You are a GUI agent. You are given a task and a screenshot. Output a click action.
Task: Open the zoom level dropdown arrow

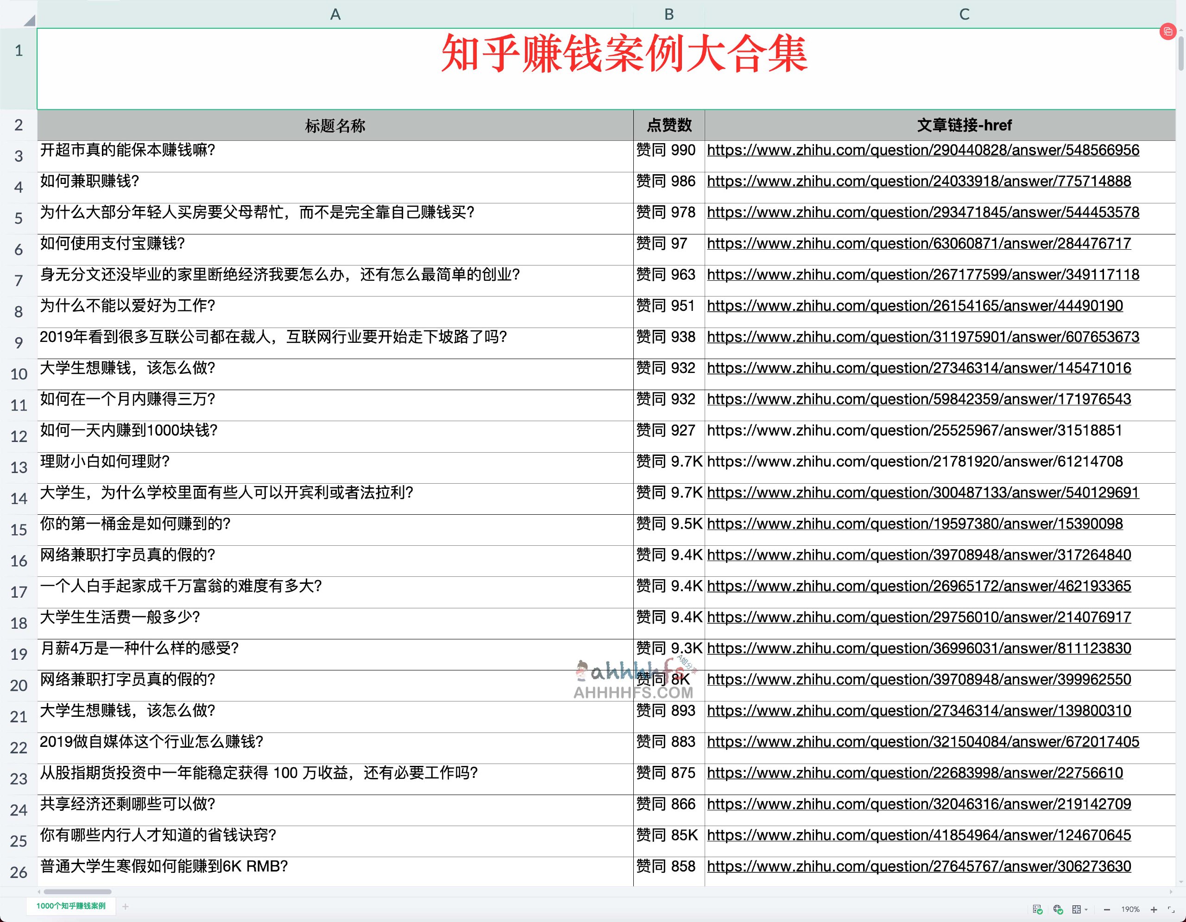click(x=1086, y=910)
